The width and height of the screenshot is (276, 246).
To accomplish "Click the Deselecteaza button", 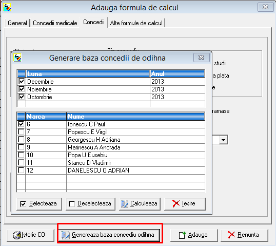I will pyautogui.click(x=90, y=204).
